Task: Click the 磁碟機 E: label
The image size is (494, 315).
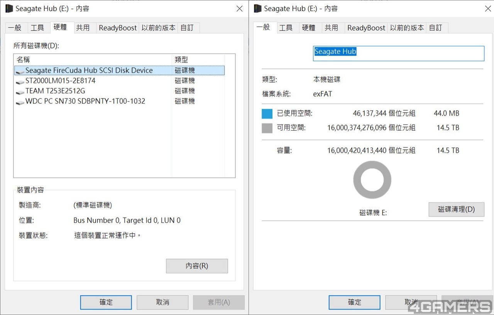Action: point(373,213)
